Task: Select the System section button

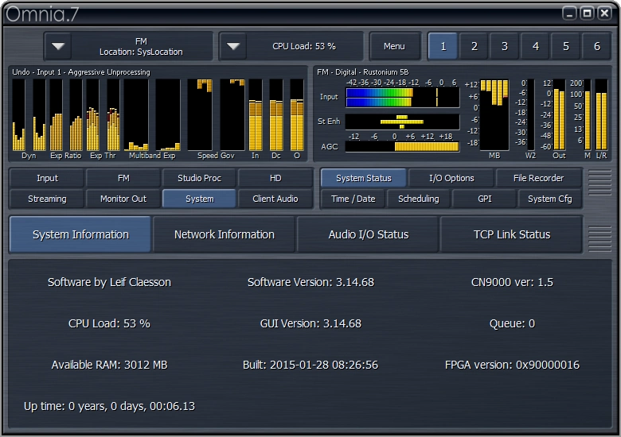Action: 199,199
